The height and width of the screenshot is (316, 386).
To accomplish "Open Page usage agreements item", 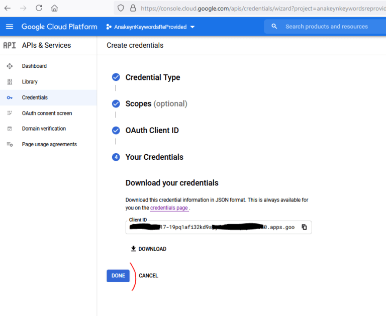I will click(49, 145).
